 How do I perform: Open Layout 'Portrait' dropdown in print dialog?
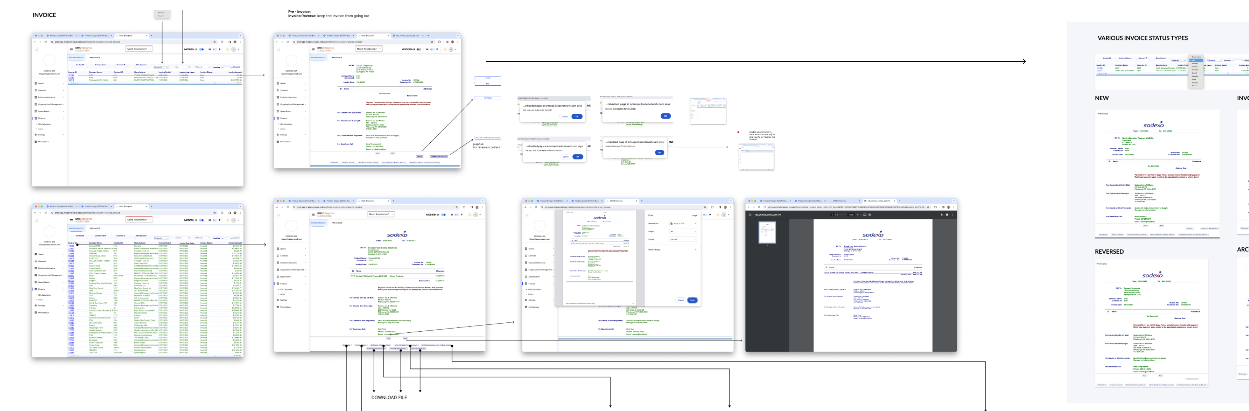tap(683, 239)
